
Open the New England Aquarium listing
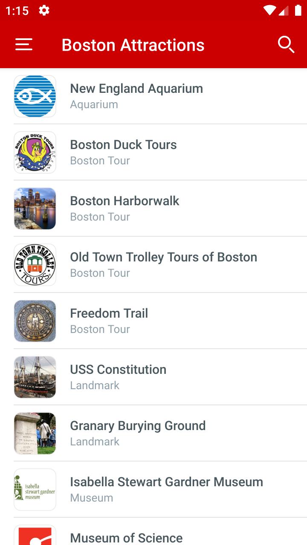point(153,96)
